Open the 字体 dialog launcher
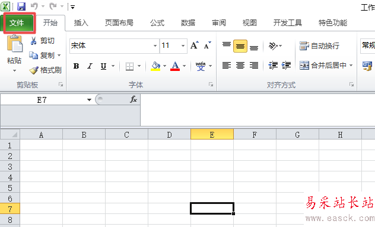 211,85
